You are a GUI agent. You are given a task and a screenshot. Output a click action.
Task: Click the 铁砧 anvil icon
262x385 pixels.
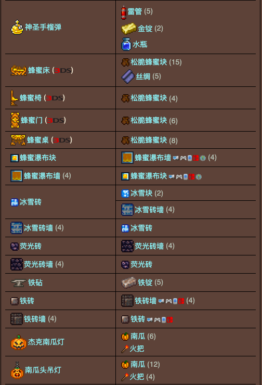point(19,283)
